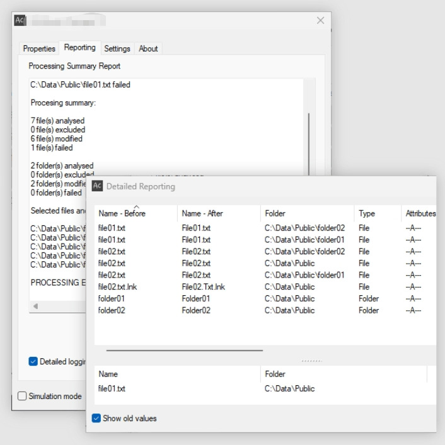Click the splitter grip dots between lists
Image resolution: width=445 pixels, height=445 pixels.
coord(312,361)
